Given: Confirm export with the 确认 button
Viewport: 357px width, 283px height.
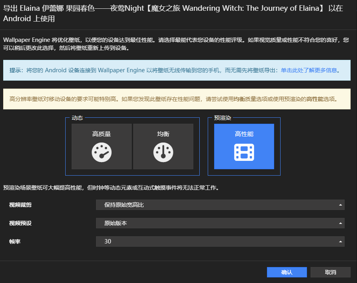Looking at the screenshot, I should (287, 272).
